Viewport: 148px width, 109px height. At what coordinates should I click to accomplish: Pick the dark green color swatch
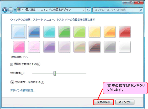(x=64, y=32)
